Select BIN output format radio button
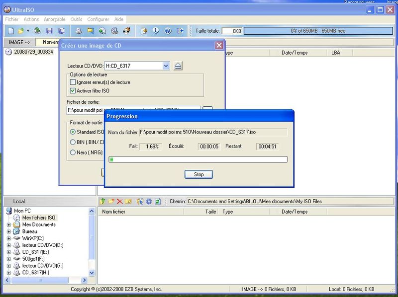Image resolution: width=398 pixels, height=297 pixels. coord(73,142)
